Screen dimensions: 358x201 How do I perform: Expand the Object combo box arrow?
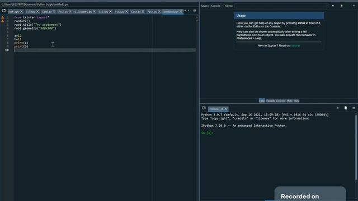coord(327,6)
